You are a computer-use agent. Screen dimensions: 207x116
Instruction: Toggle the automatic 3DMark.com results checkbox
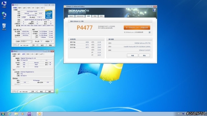(149, 32)
